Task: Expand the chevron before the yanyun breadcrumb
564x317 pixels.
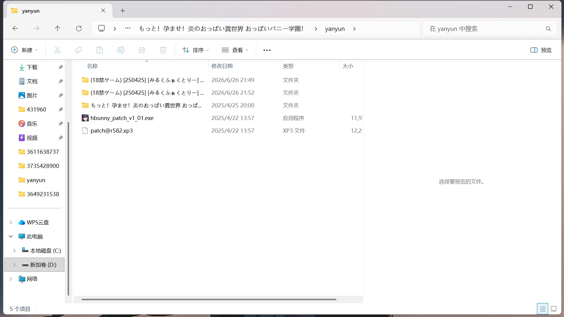Action: [316, 29]
